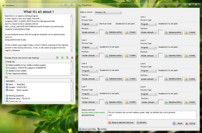202x133 pixels.
Task: Click Line 1 'Doubleclick to set path' field
Action: 126,24
